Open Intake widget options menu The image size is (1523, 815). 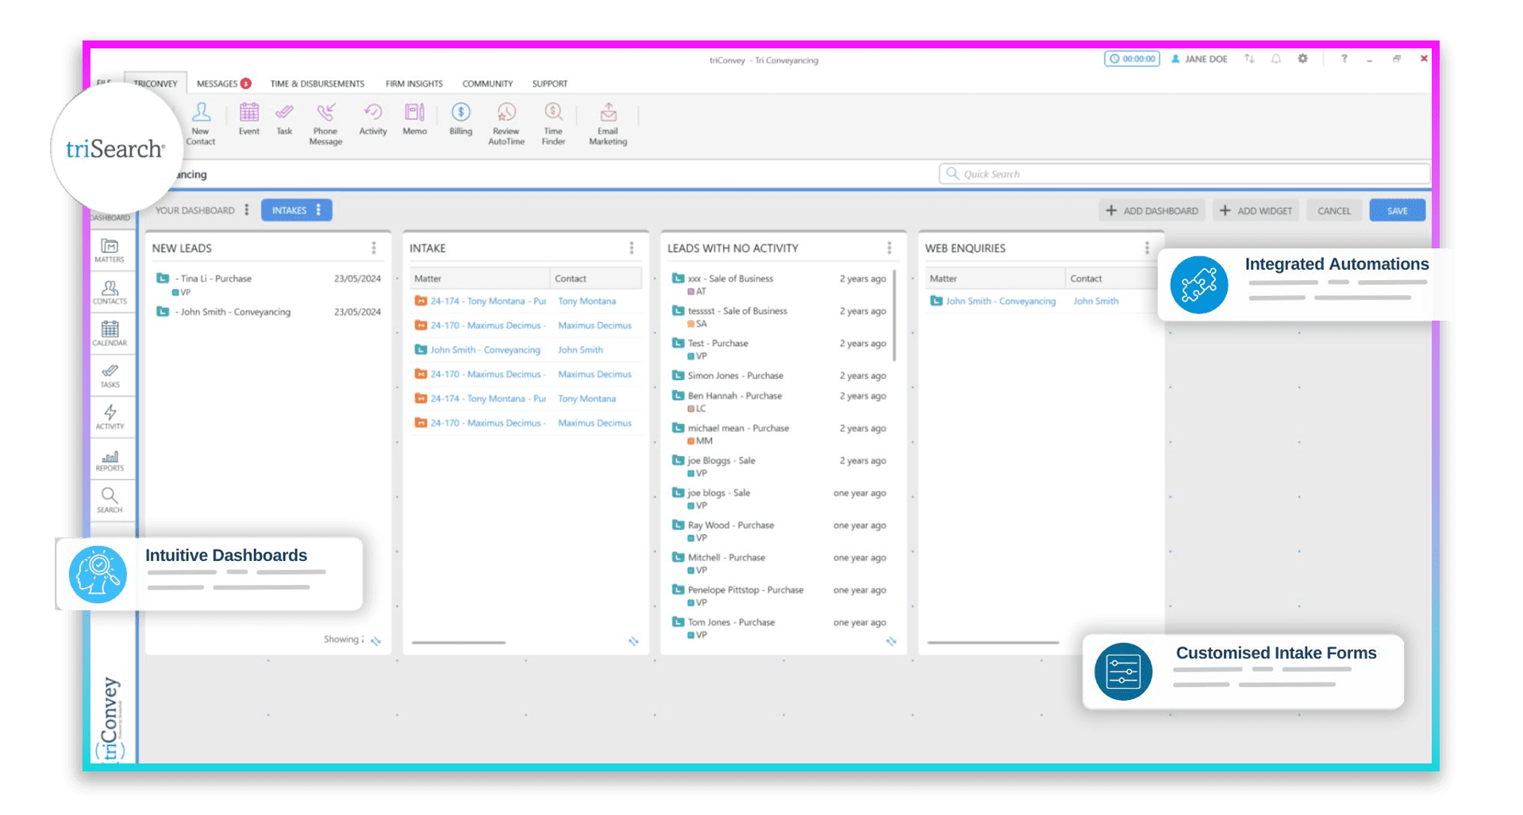(632, 248)
